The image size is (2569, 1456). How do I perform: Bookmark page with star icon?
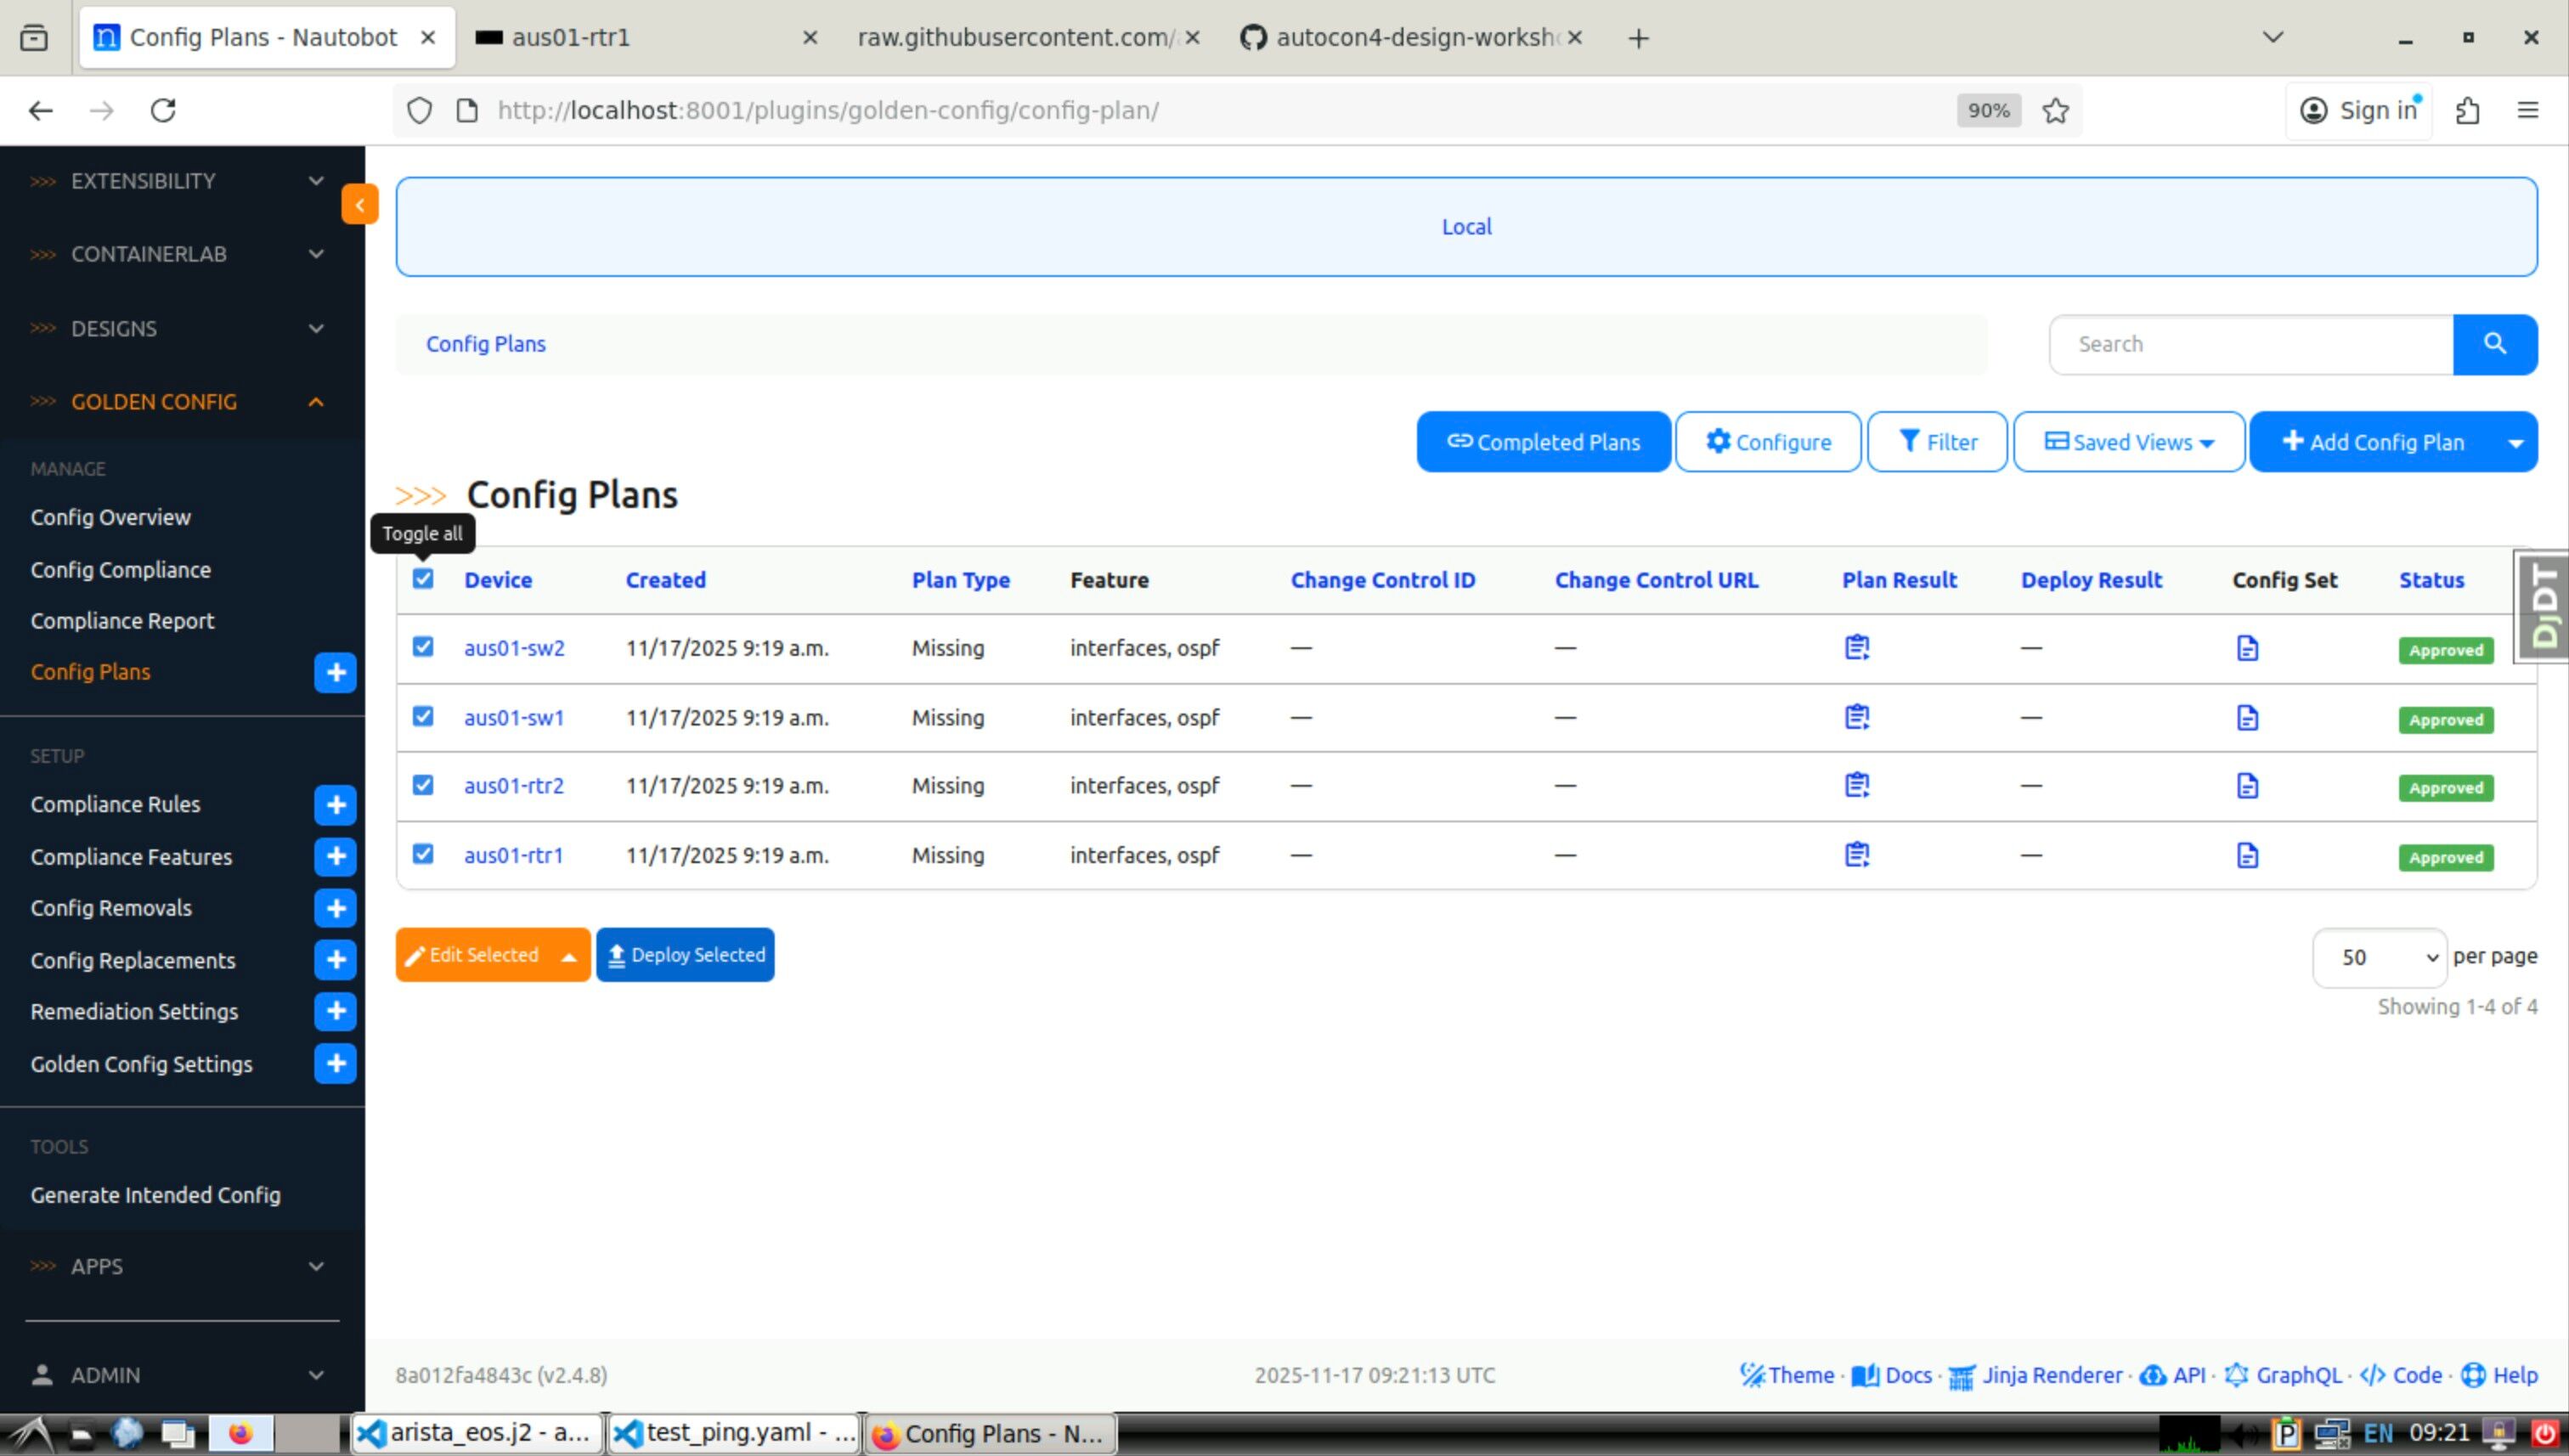coord(2055,110)
